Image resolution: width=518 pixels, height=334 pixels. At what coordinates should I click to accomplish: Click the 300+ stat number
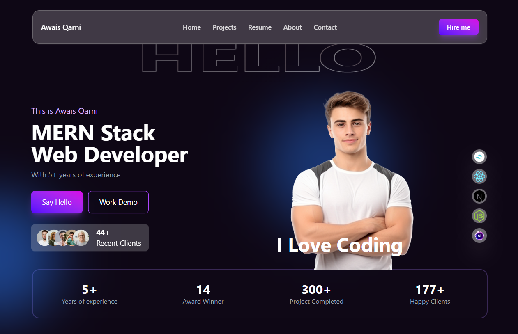point(316,290)
